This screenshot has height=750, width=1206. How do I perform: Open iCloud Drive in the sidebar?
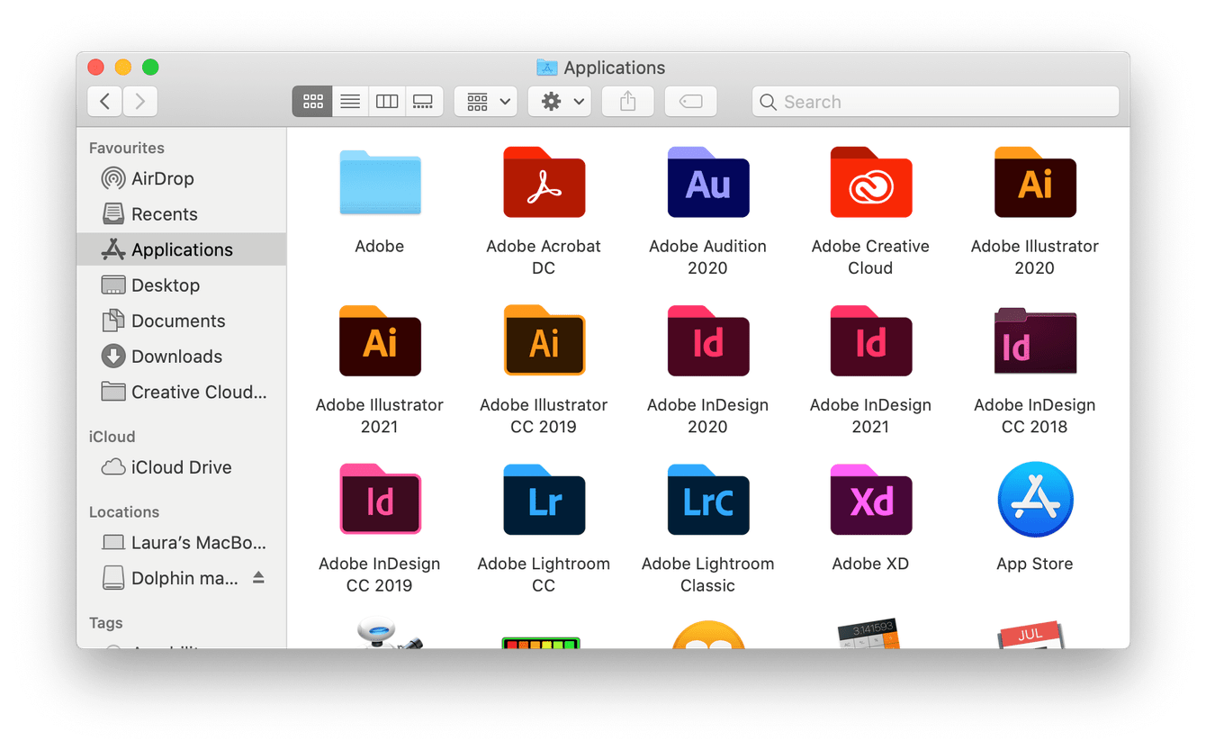pyautogui.click(x=181, y=467)
